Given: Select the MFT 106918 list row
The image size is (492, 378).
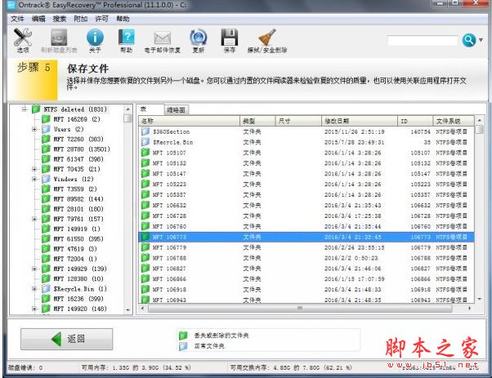Looking at the screenshot, I should [x=306, y=289].
